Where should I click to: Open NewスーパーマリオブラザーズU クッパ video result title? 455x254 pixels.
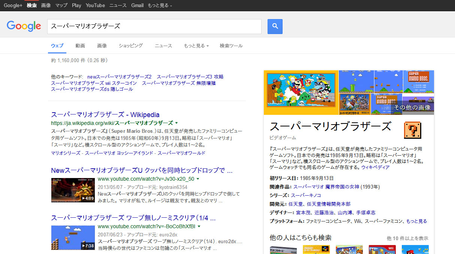tap(142, 171)
